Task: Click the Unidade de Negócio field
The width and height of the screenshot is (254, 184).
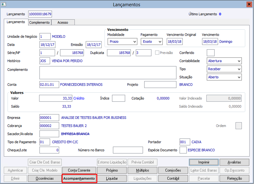Action: coord(45,37)
